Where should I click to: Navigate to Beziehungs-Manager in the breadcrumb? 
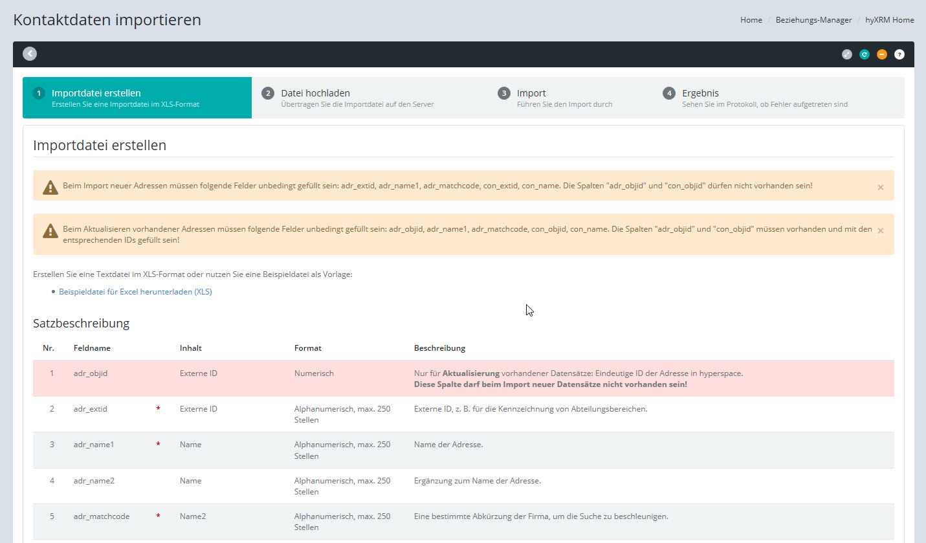pos(813,20)
